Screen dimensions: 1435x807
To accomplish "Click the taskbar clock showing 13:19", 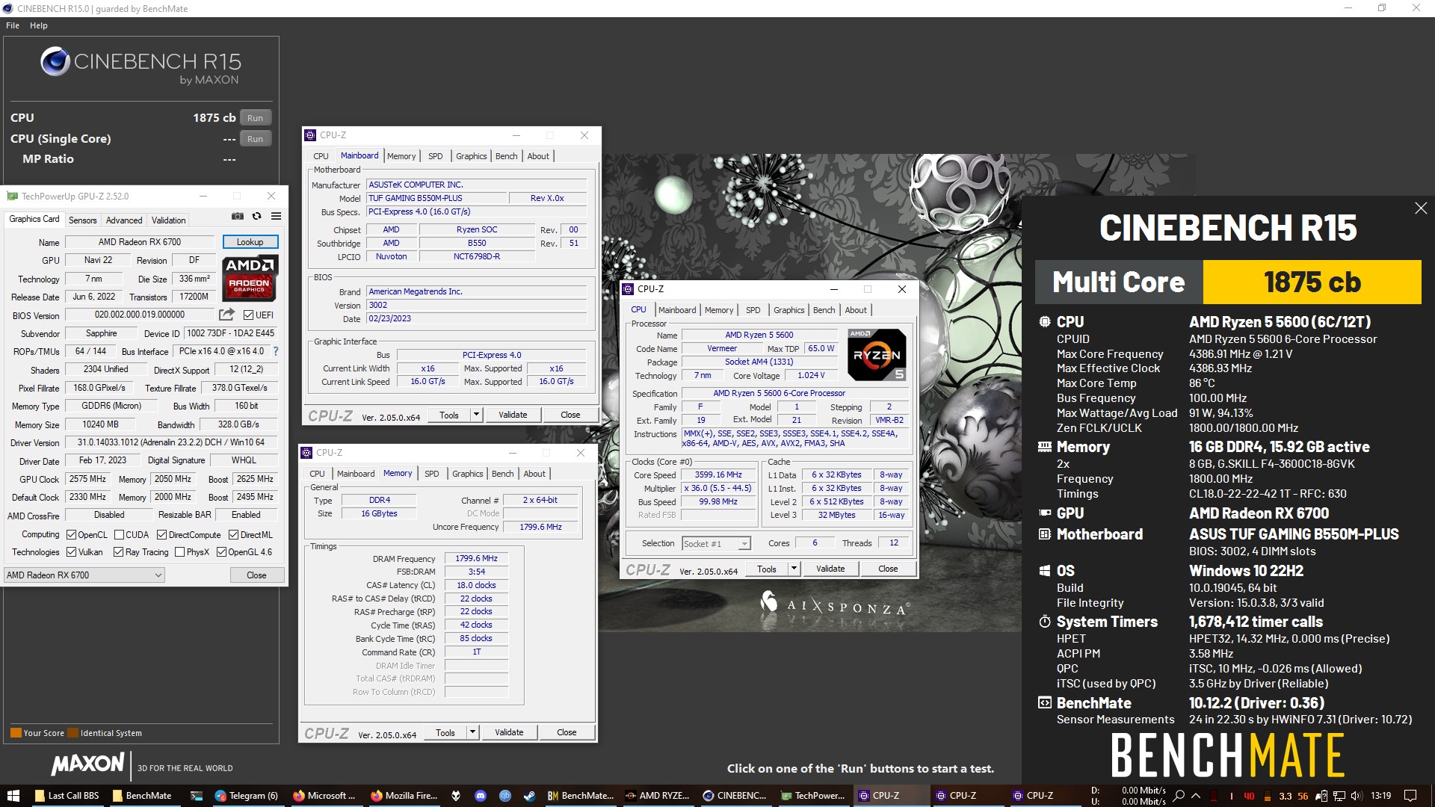I will coord(1381,796).
